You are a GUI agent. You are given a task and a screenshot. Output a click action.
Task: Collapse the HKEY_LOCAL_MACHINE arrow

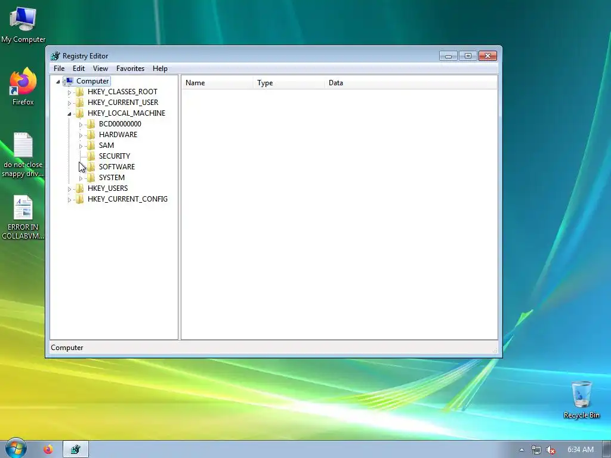pyautogui.click(x=69, y=114)
